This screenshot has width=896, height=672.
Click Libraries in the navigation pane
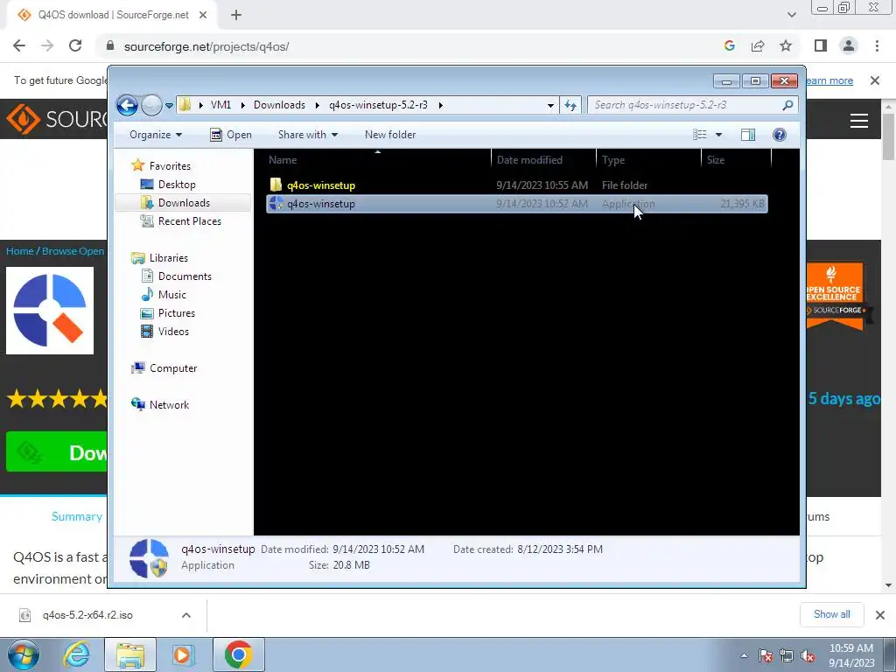(169, 258)
